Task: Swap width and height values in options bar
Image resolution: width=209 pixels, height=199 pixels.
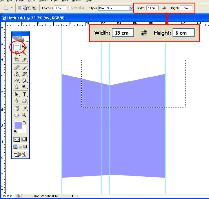Action: [164, 8]
